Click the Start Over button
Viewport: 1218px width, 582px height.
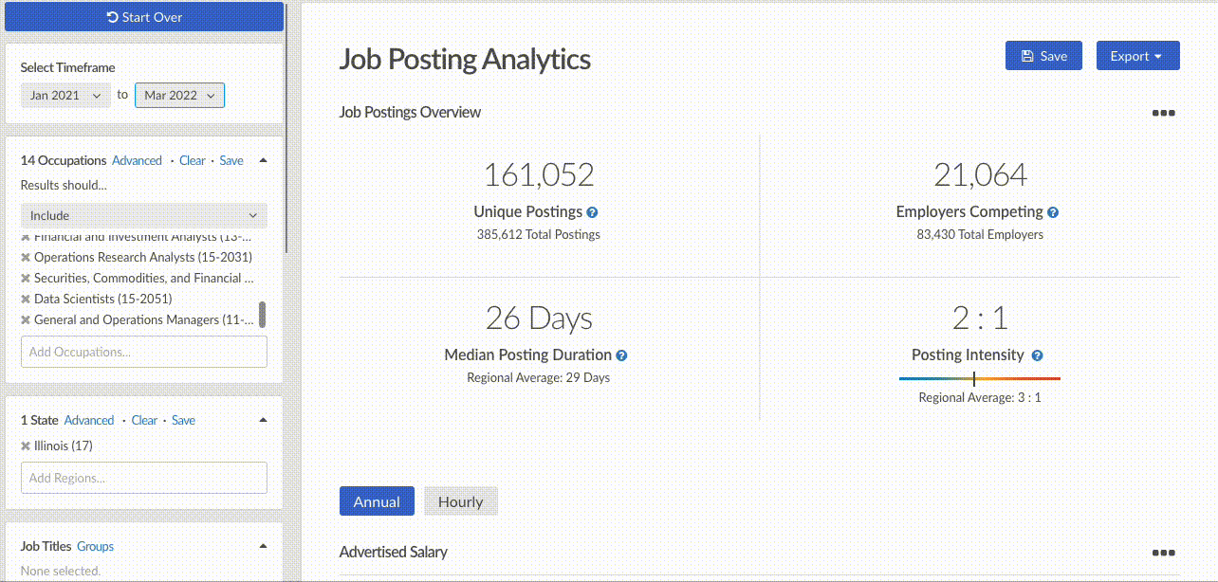[x=144, y=17]
